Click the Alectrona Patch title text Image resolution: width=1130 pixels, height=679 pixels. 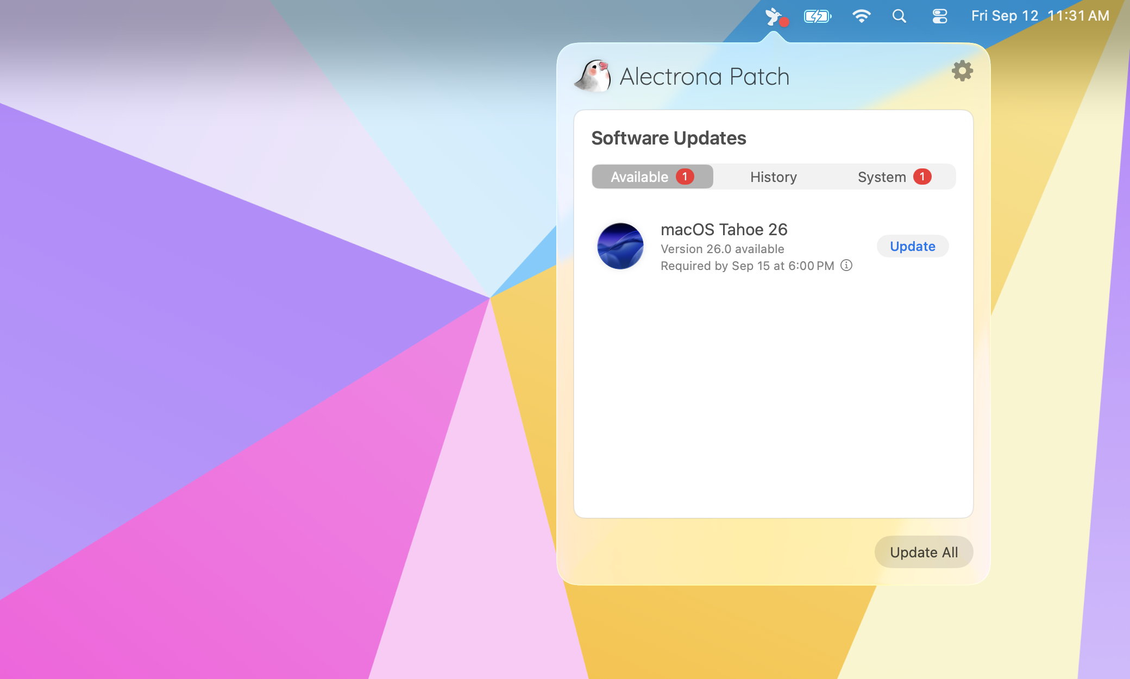coord(705,77)
